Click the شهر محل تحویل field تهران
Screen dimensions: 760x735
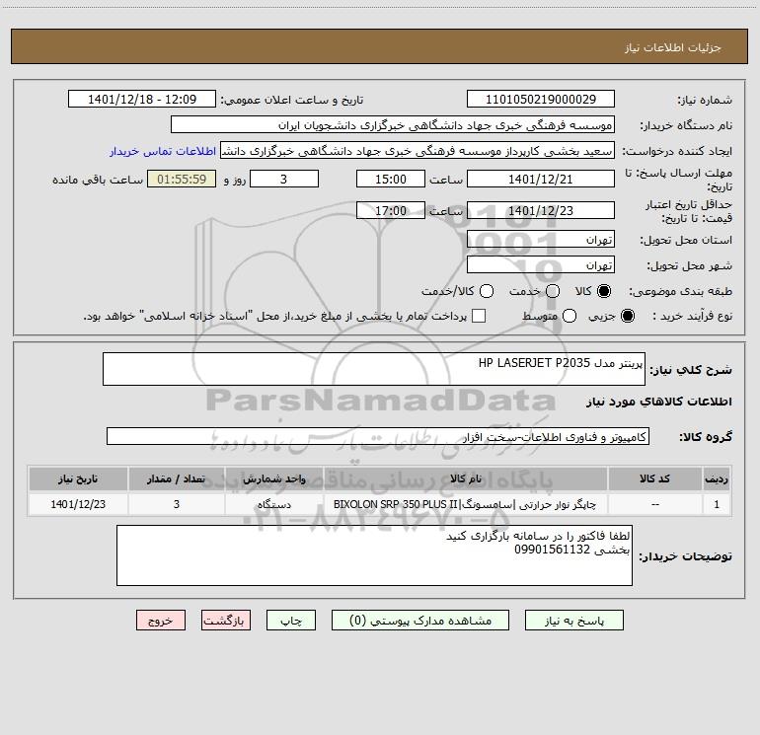(541, 265)
